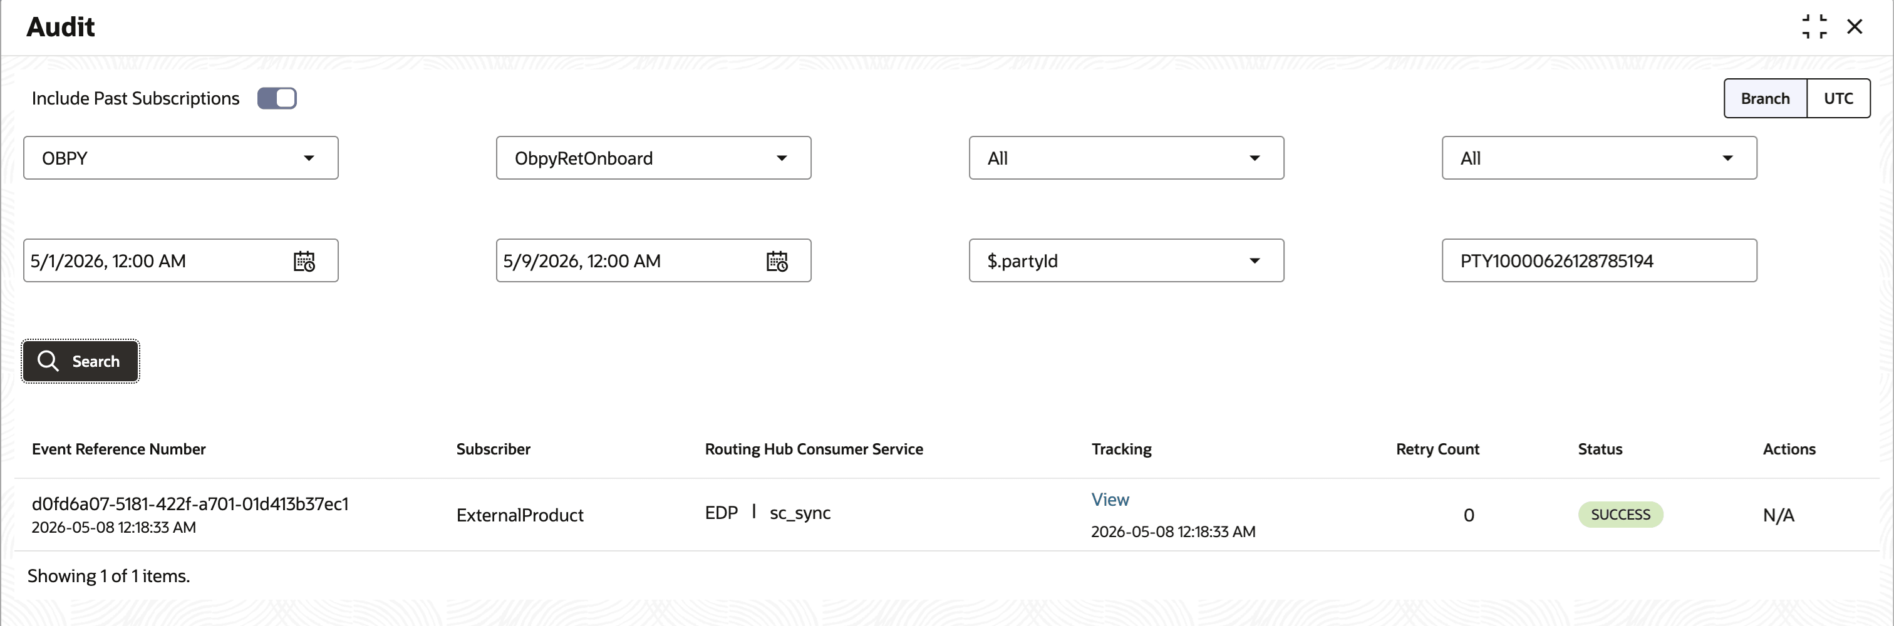Open the ObpyRetOnboard dropdown

(x=654, y=158)
